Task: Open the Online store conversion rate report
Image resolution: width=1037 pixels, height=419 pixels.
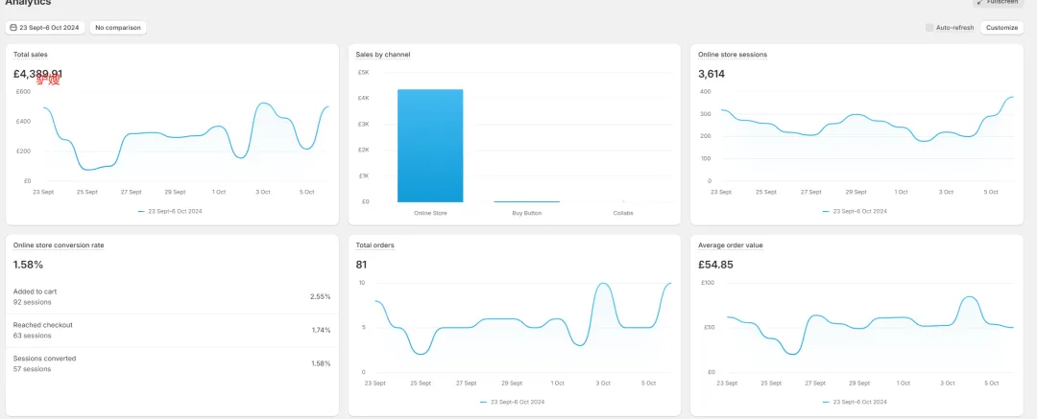Action: coord(59,245)
